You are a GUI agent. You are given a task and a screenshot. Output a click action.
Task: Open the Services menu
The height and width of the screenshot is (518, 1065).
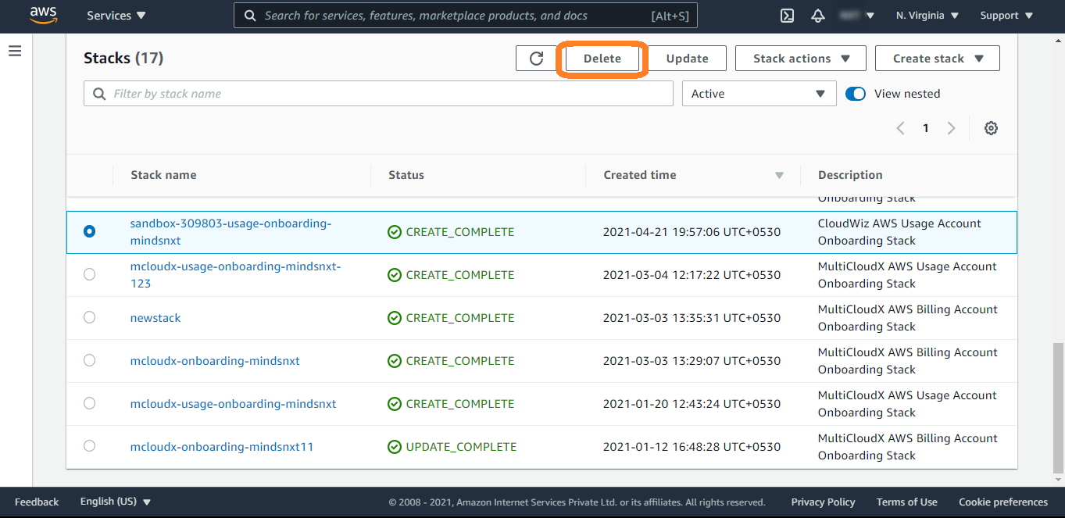pos(116,16)
